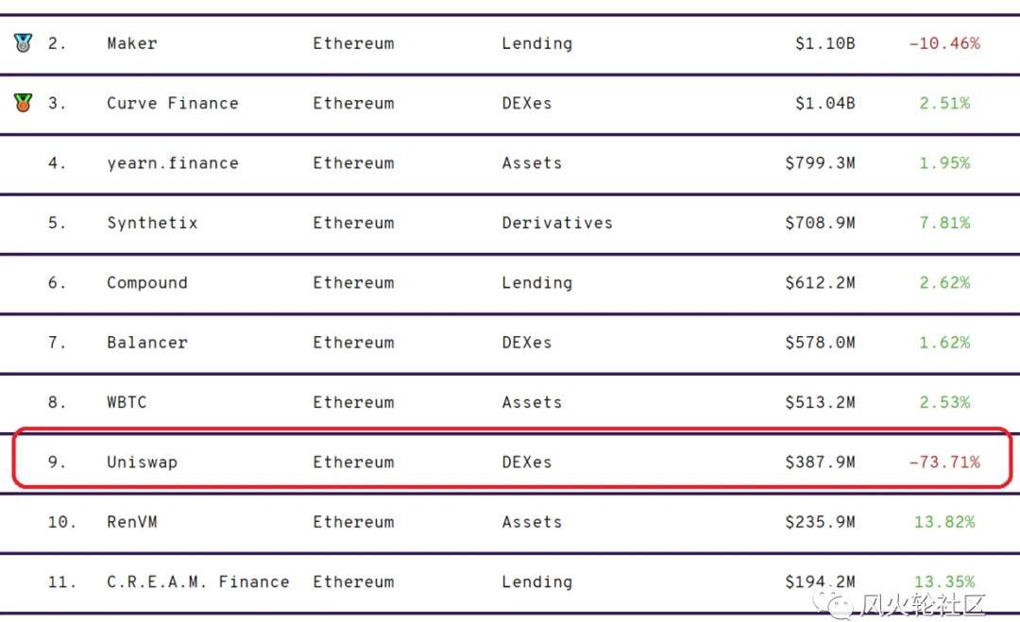The width and height of the screenshot is (1020, 622).
Task: Open the WBTC listing
Action: pos(127,402)
